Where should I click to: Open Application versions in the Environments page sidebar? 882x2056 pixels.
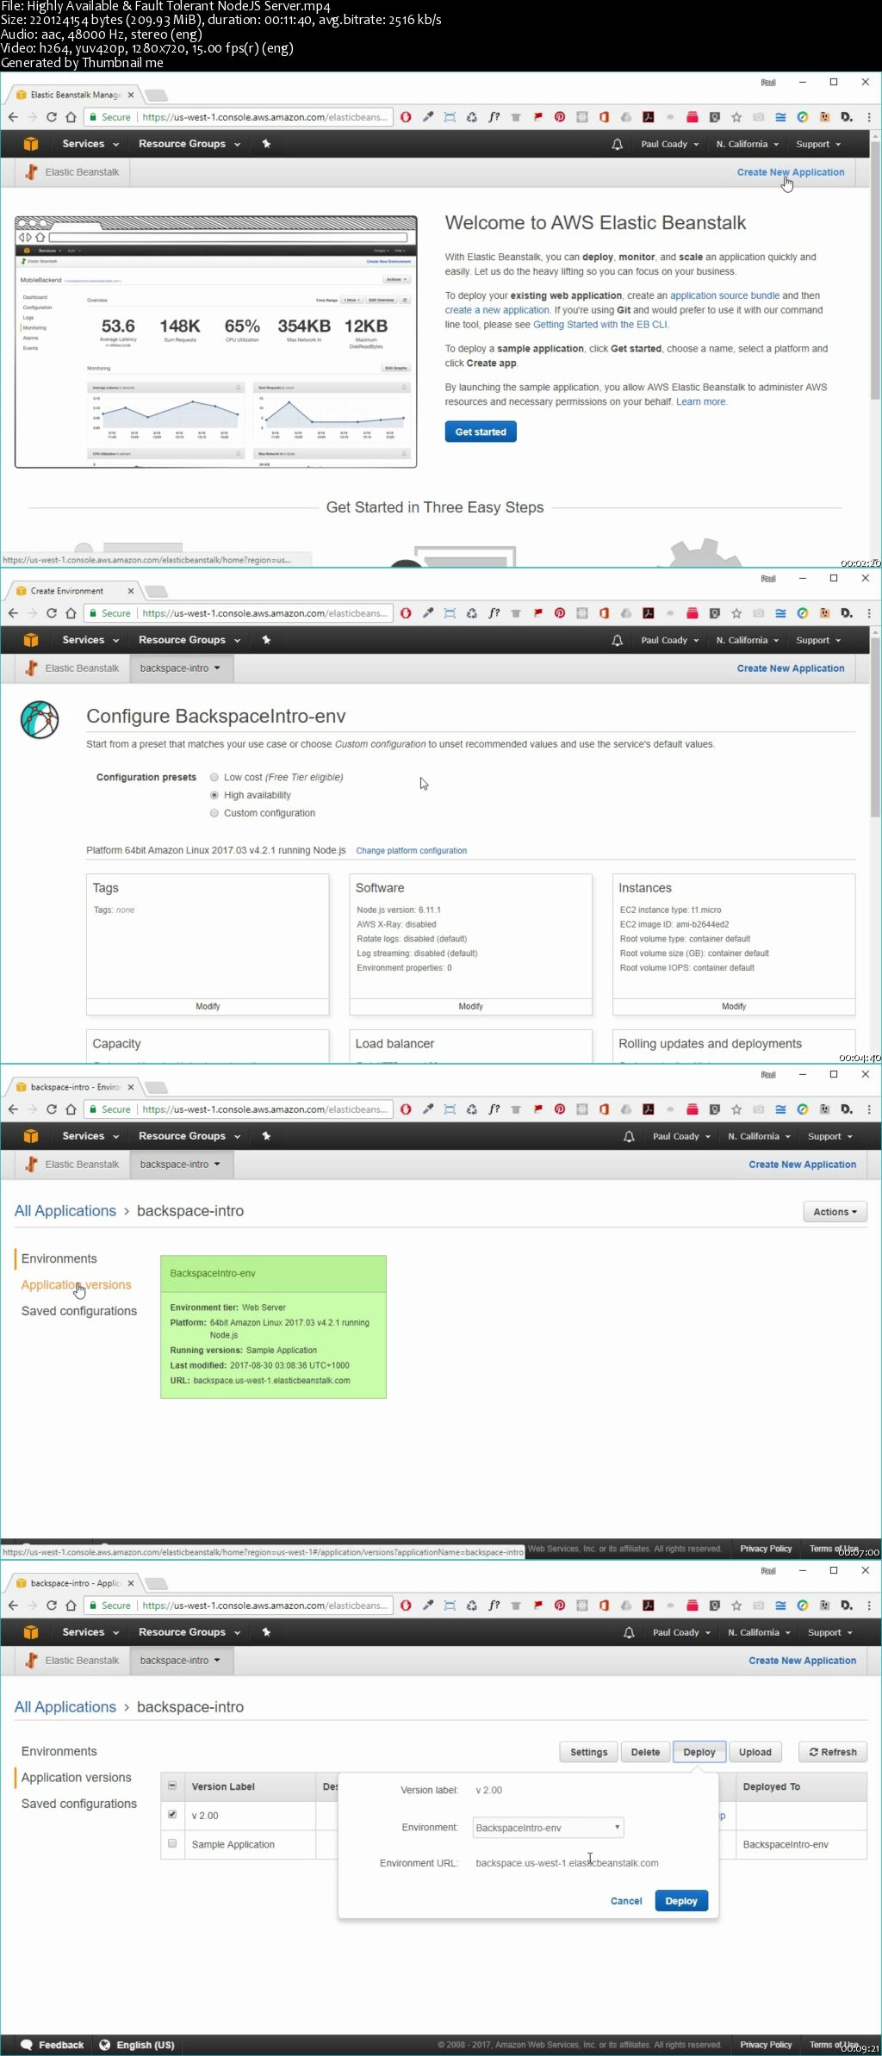(77, 1284)
